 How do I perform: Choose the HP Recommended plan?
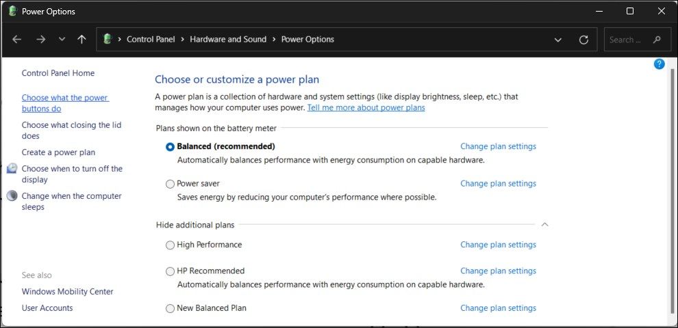click(x=171, y=271)
